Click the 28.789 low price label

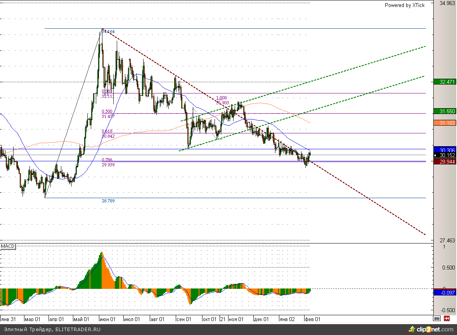pos(108,201)
